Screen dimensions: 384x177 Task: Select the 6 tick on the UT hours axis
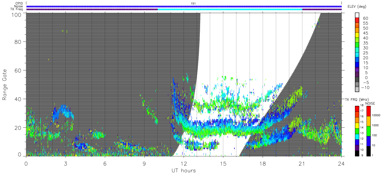point(105,163)
